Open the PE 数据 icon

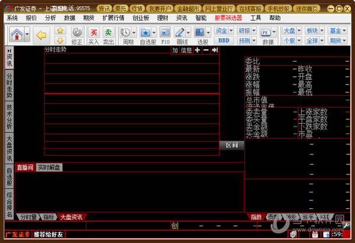266,33
